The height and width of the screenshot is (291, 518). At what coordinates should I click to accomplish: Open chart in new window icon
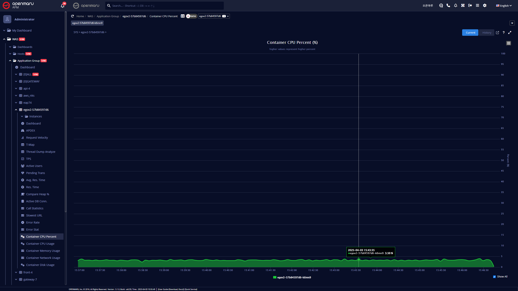coord(497,33)
